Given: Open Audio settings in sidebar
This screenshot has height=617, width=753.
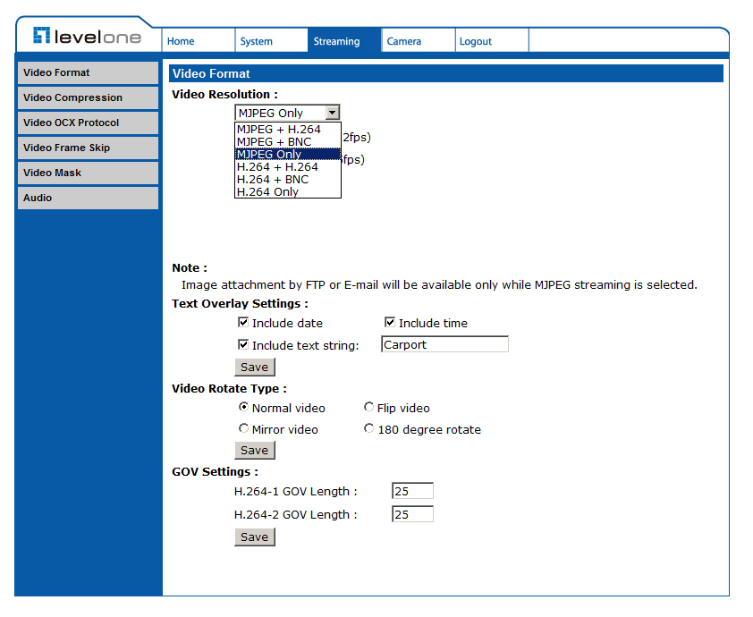Looking at the screenshot, I should pyautogui.click(x=88, y=198).
